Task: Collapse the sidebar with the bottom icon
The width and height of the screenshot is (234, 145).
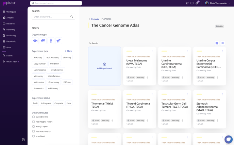Action: click(x=23, y=140)
